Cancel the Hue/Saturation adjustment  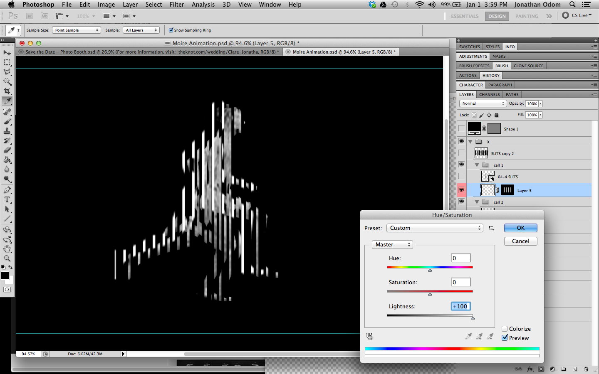click(x=520, y=241)
